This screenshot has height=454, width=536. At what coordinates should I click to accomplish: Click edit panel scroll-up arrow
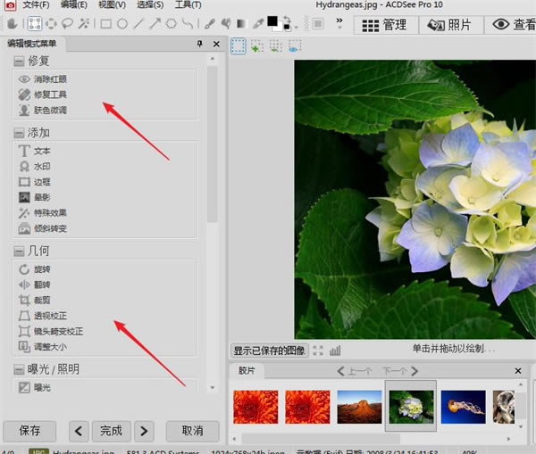(x=213, y=59)
